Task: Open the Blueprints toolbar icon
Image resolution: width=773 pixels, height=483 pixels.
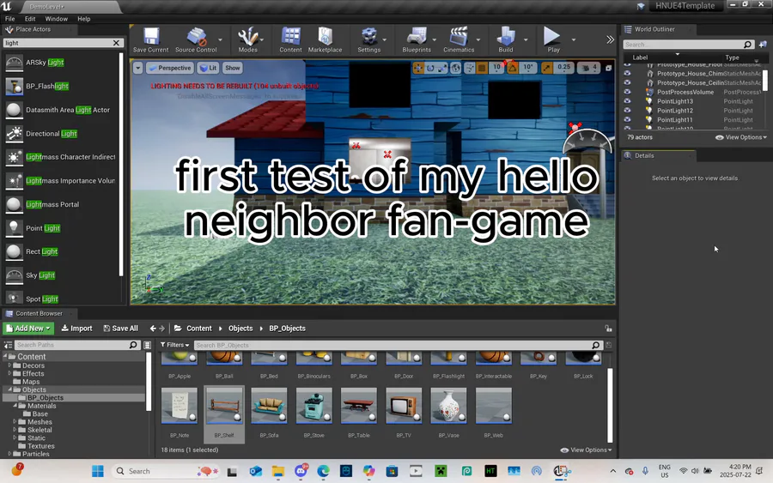Action: click(x=417, y=39)
